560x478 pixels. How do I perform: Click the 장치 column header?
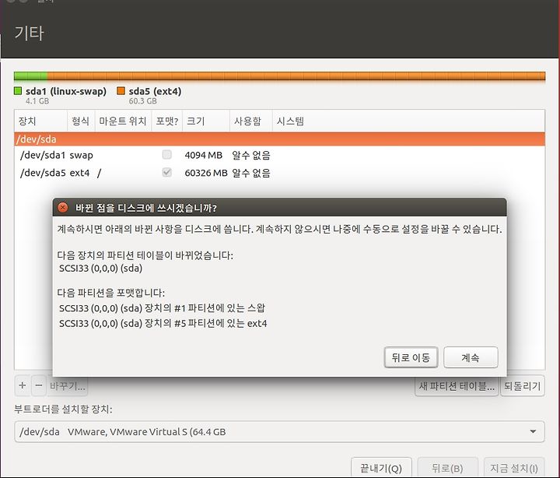click(x=40, y=121)
